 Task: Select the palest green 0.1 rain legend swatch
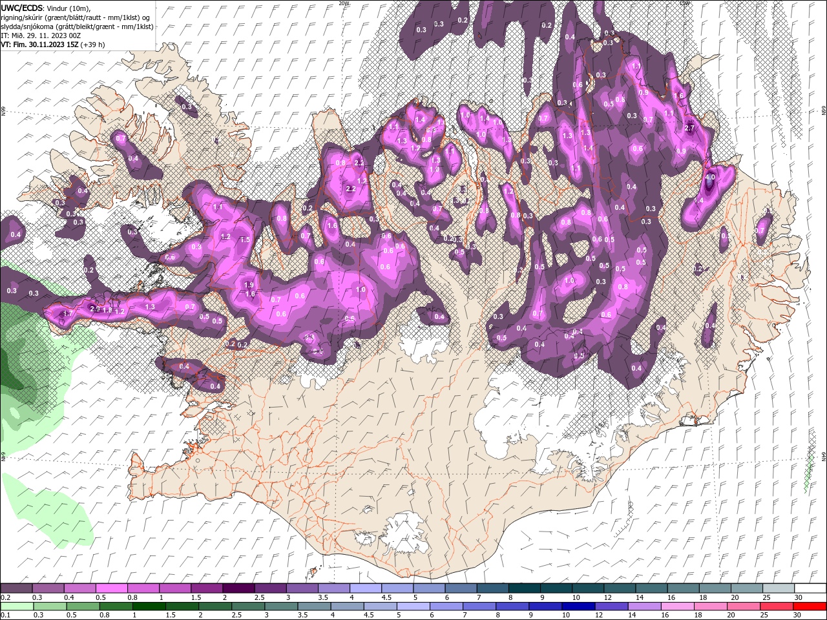17,606
